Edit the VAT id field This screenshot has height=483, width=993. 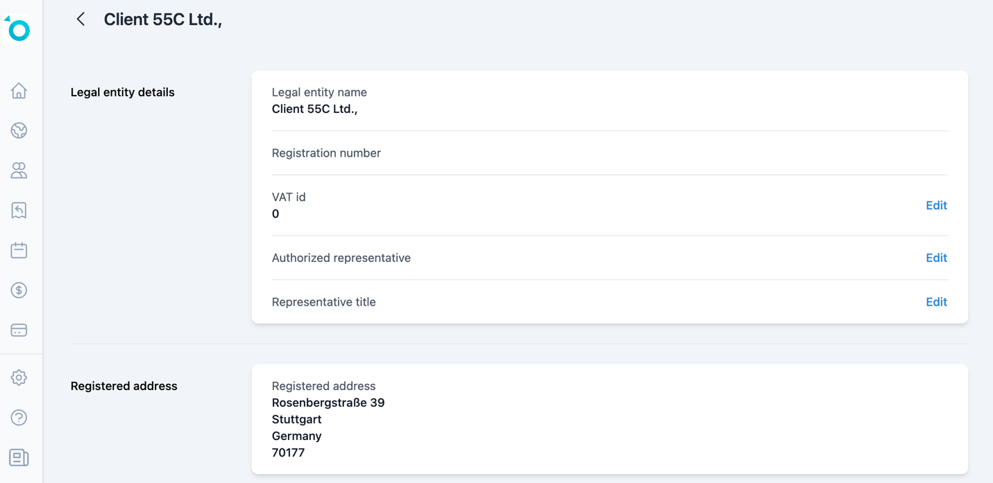click(936, 205)
